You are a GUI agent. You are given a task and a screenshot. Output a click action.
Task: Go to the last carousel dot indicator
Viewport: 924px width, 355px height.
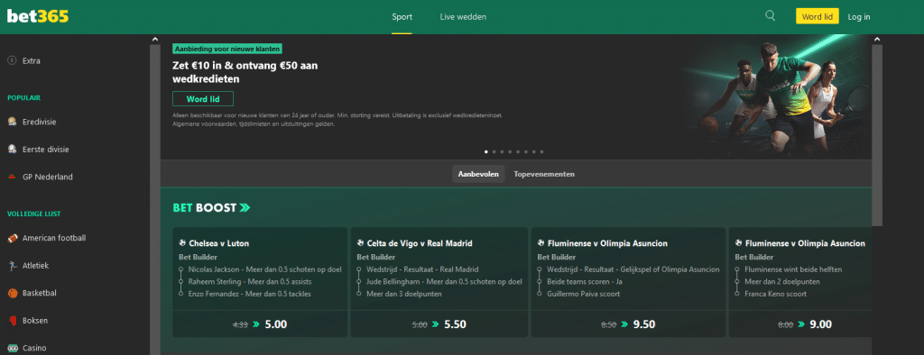pos(541,152)
